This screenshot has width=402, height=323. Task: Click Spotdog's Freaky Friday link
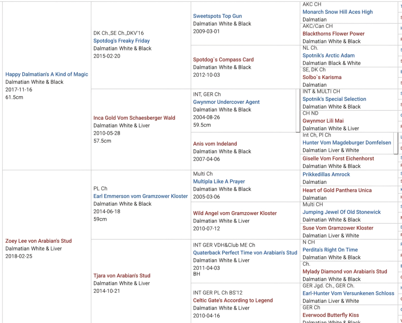click(x=121, y=41)
